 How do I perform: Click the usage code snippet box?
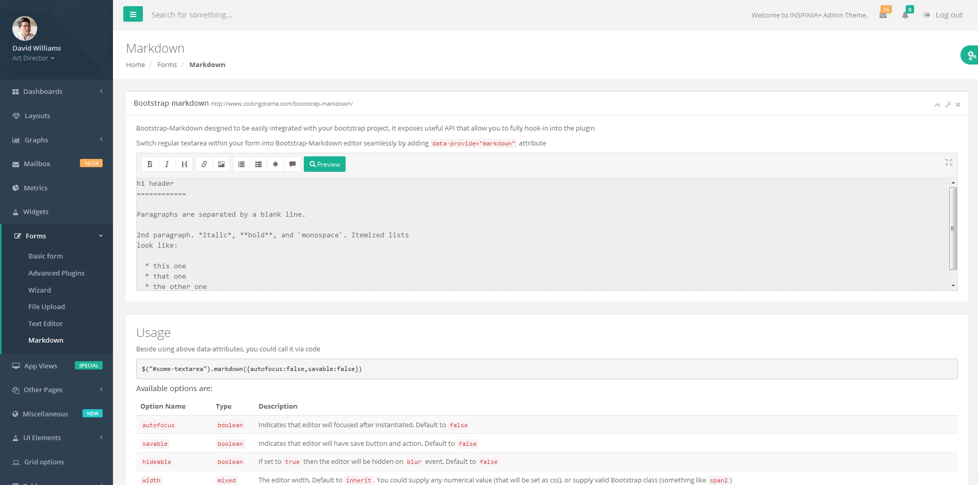tap(547, 369)
